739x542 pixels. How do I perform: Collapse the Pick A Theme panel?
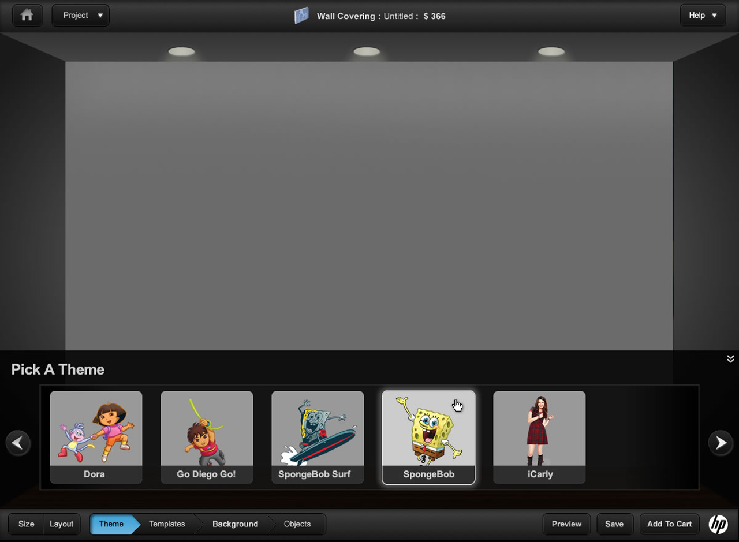tap(730, 359)
